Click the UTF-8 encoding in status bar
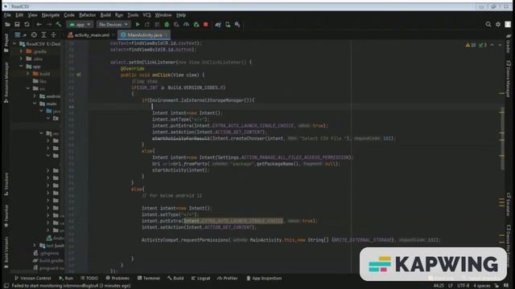This screenshot has height=289, width=515. click(x=463, y=286)
